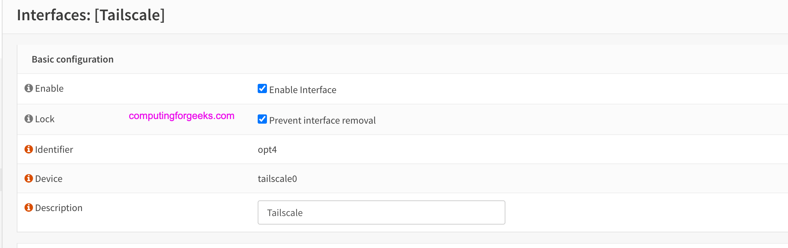
Task: Show help via Lock info icon
Action: pos(28,119)
